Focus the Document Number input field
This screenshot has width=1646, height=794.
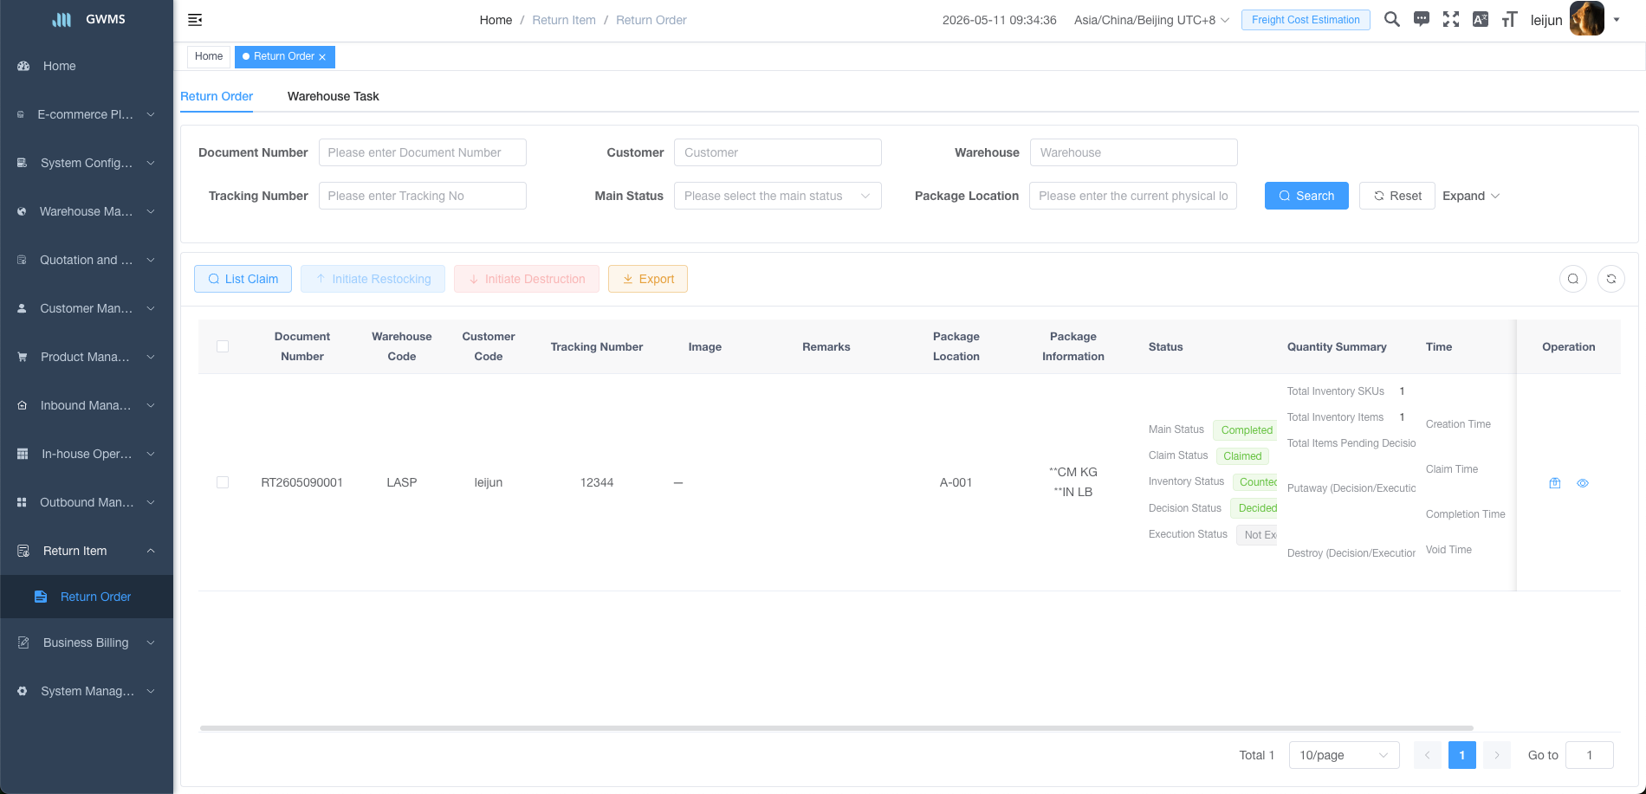[422, 152]
